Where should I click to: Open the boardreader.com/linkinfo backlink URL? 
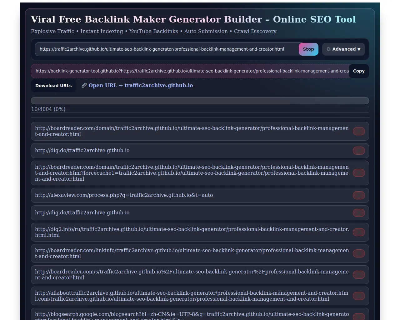click(192, 253)
